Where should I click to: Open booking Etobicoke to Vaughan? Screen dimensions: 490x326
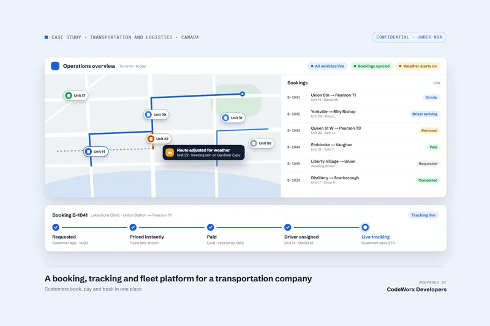364,147
